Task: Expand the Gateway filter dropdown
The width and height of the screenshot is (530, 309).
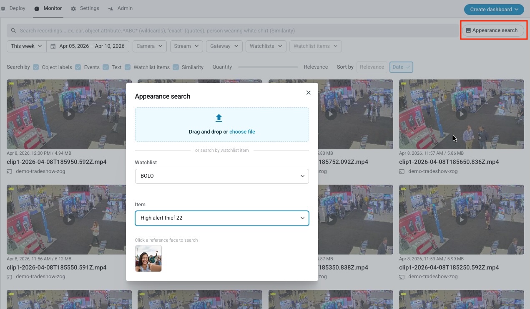Action: click(224, 46)
